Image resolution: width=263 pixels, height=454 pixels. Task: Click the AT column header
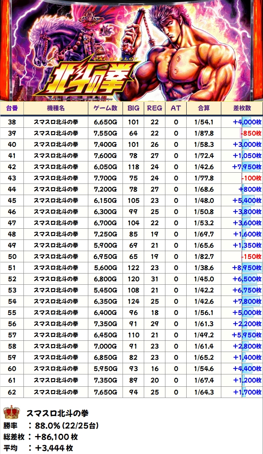[175, 108]
